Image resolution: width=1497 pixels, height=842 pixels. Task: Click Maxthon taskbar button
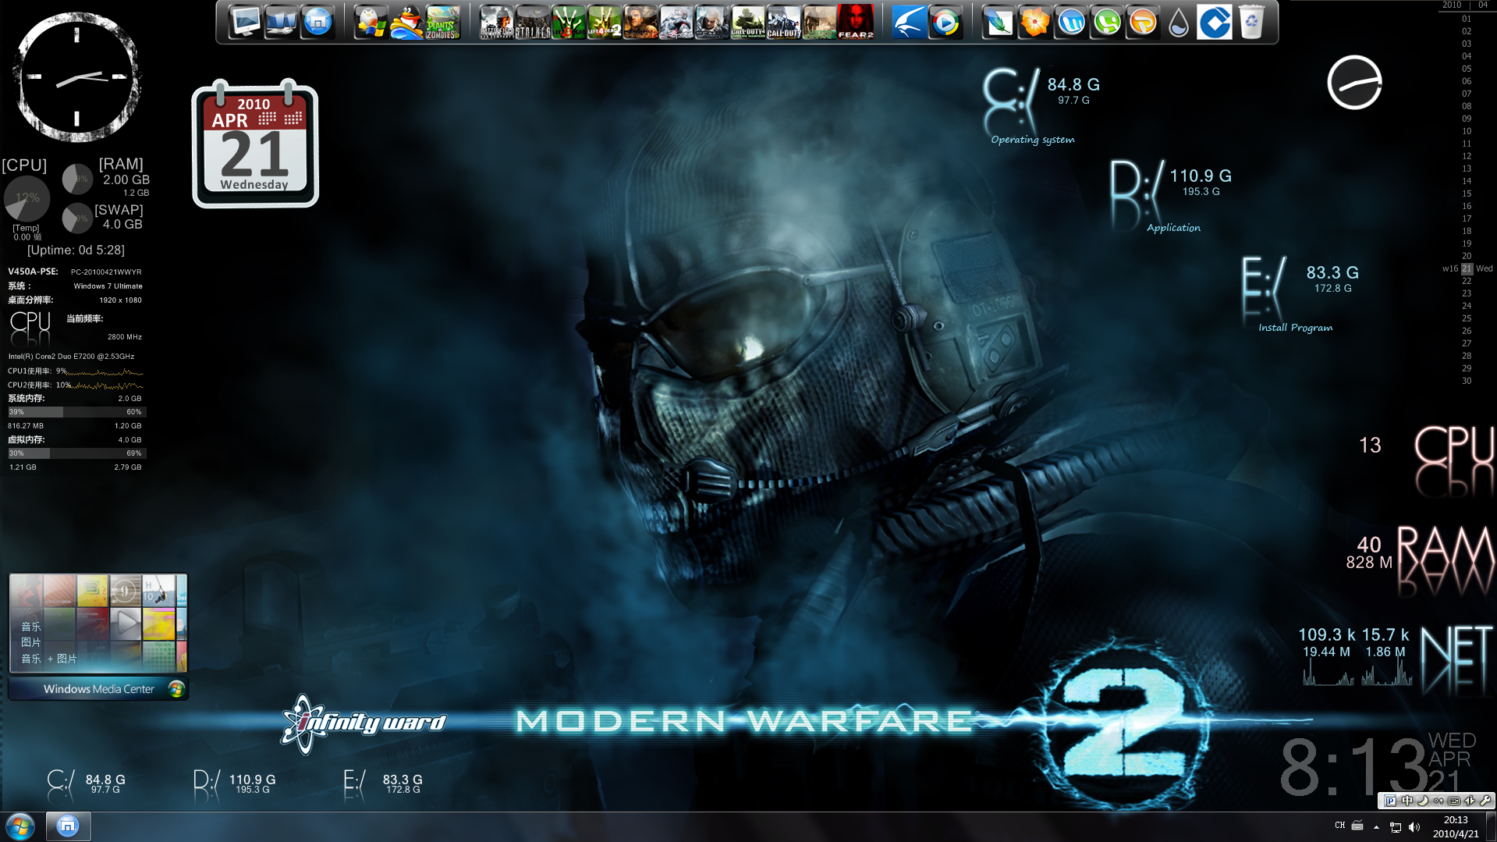(x=68, y=826)
